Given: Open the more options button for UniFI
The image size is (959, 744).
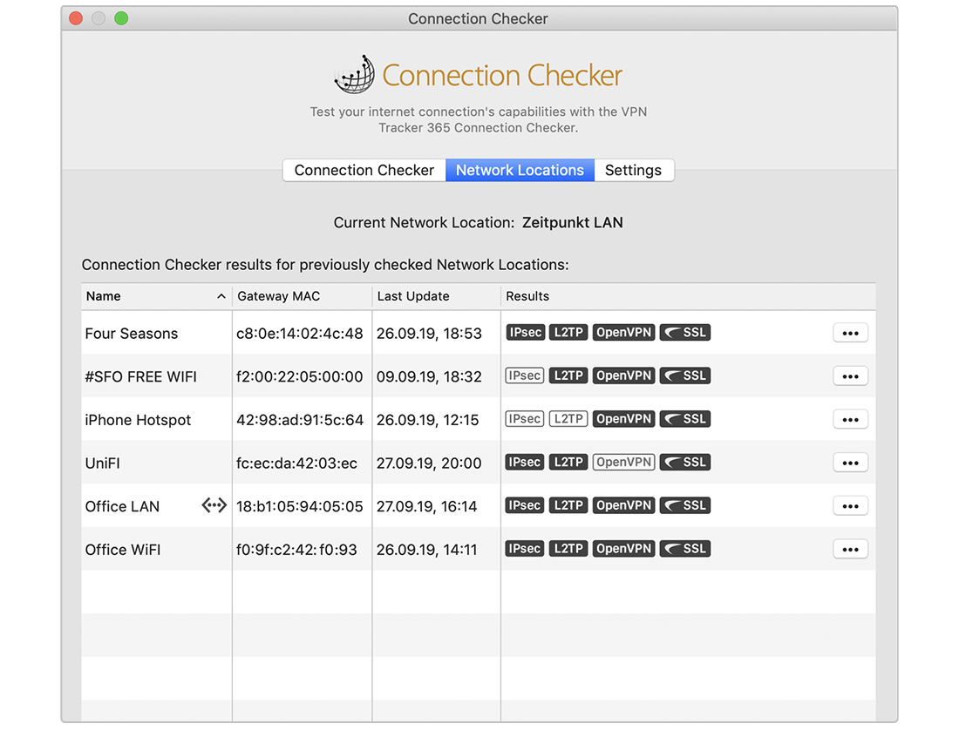Looking at the screenshot, I should coord(850,463).
